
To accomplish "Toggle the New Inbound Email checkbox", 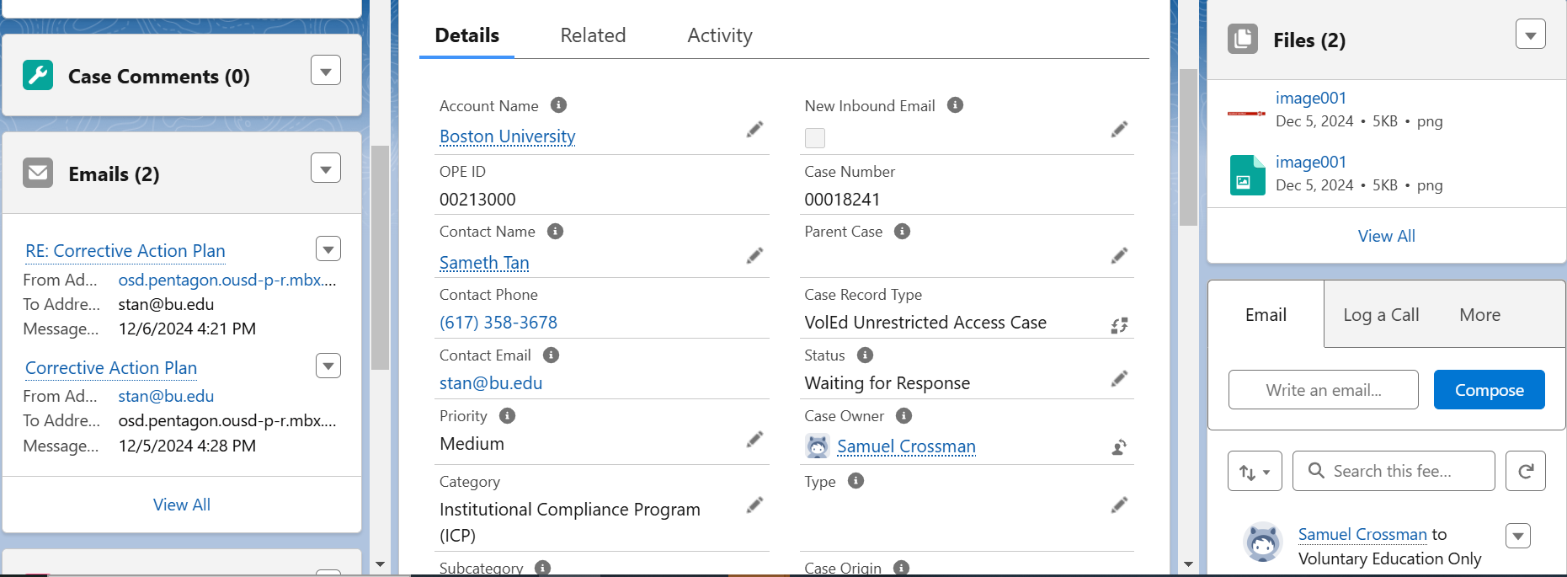I will [x=815, y=137].
